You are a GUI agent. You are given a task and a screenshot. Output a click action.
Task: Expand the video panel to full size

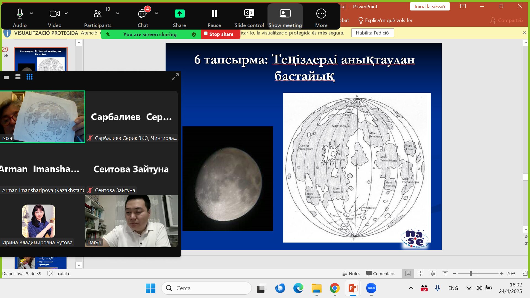[x=175, y=77]
